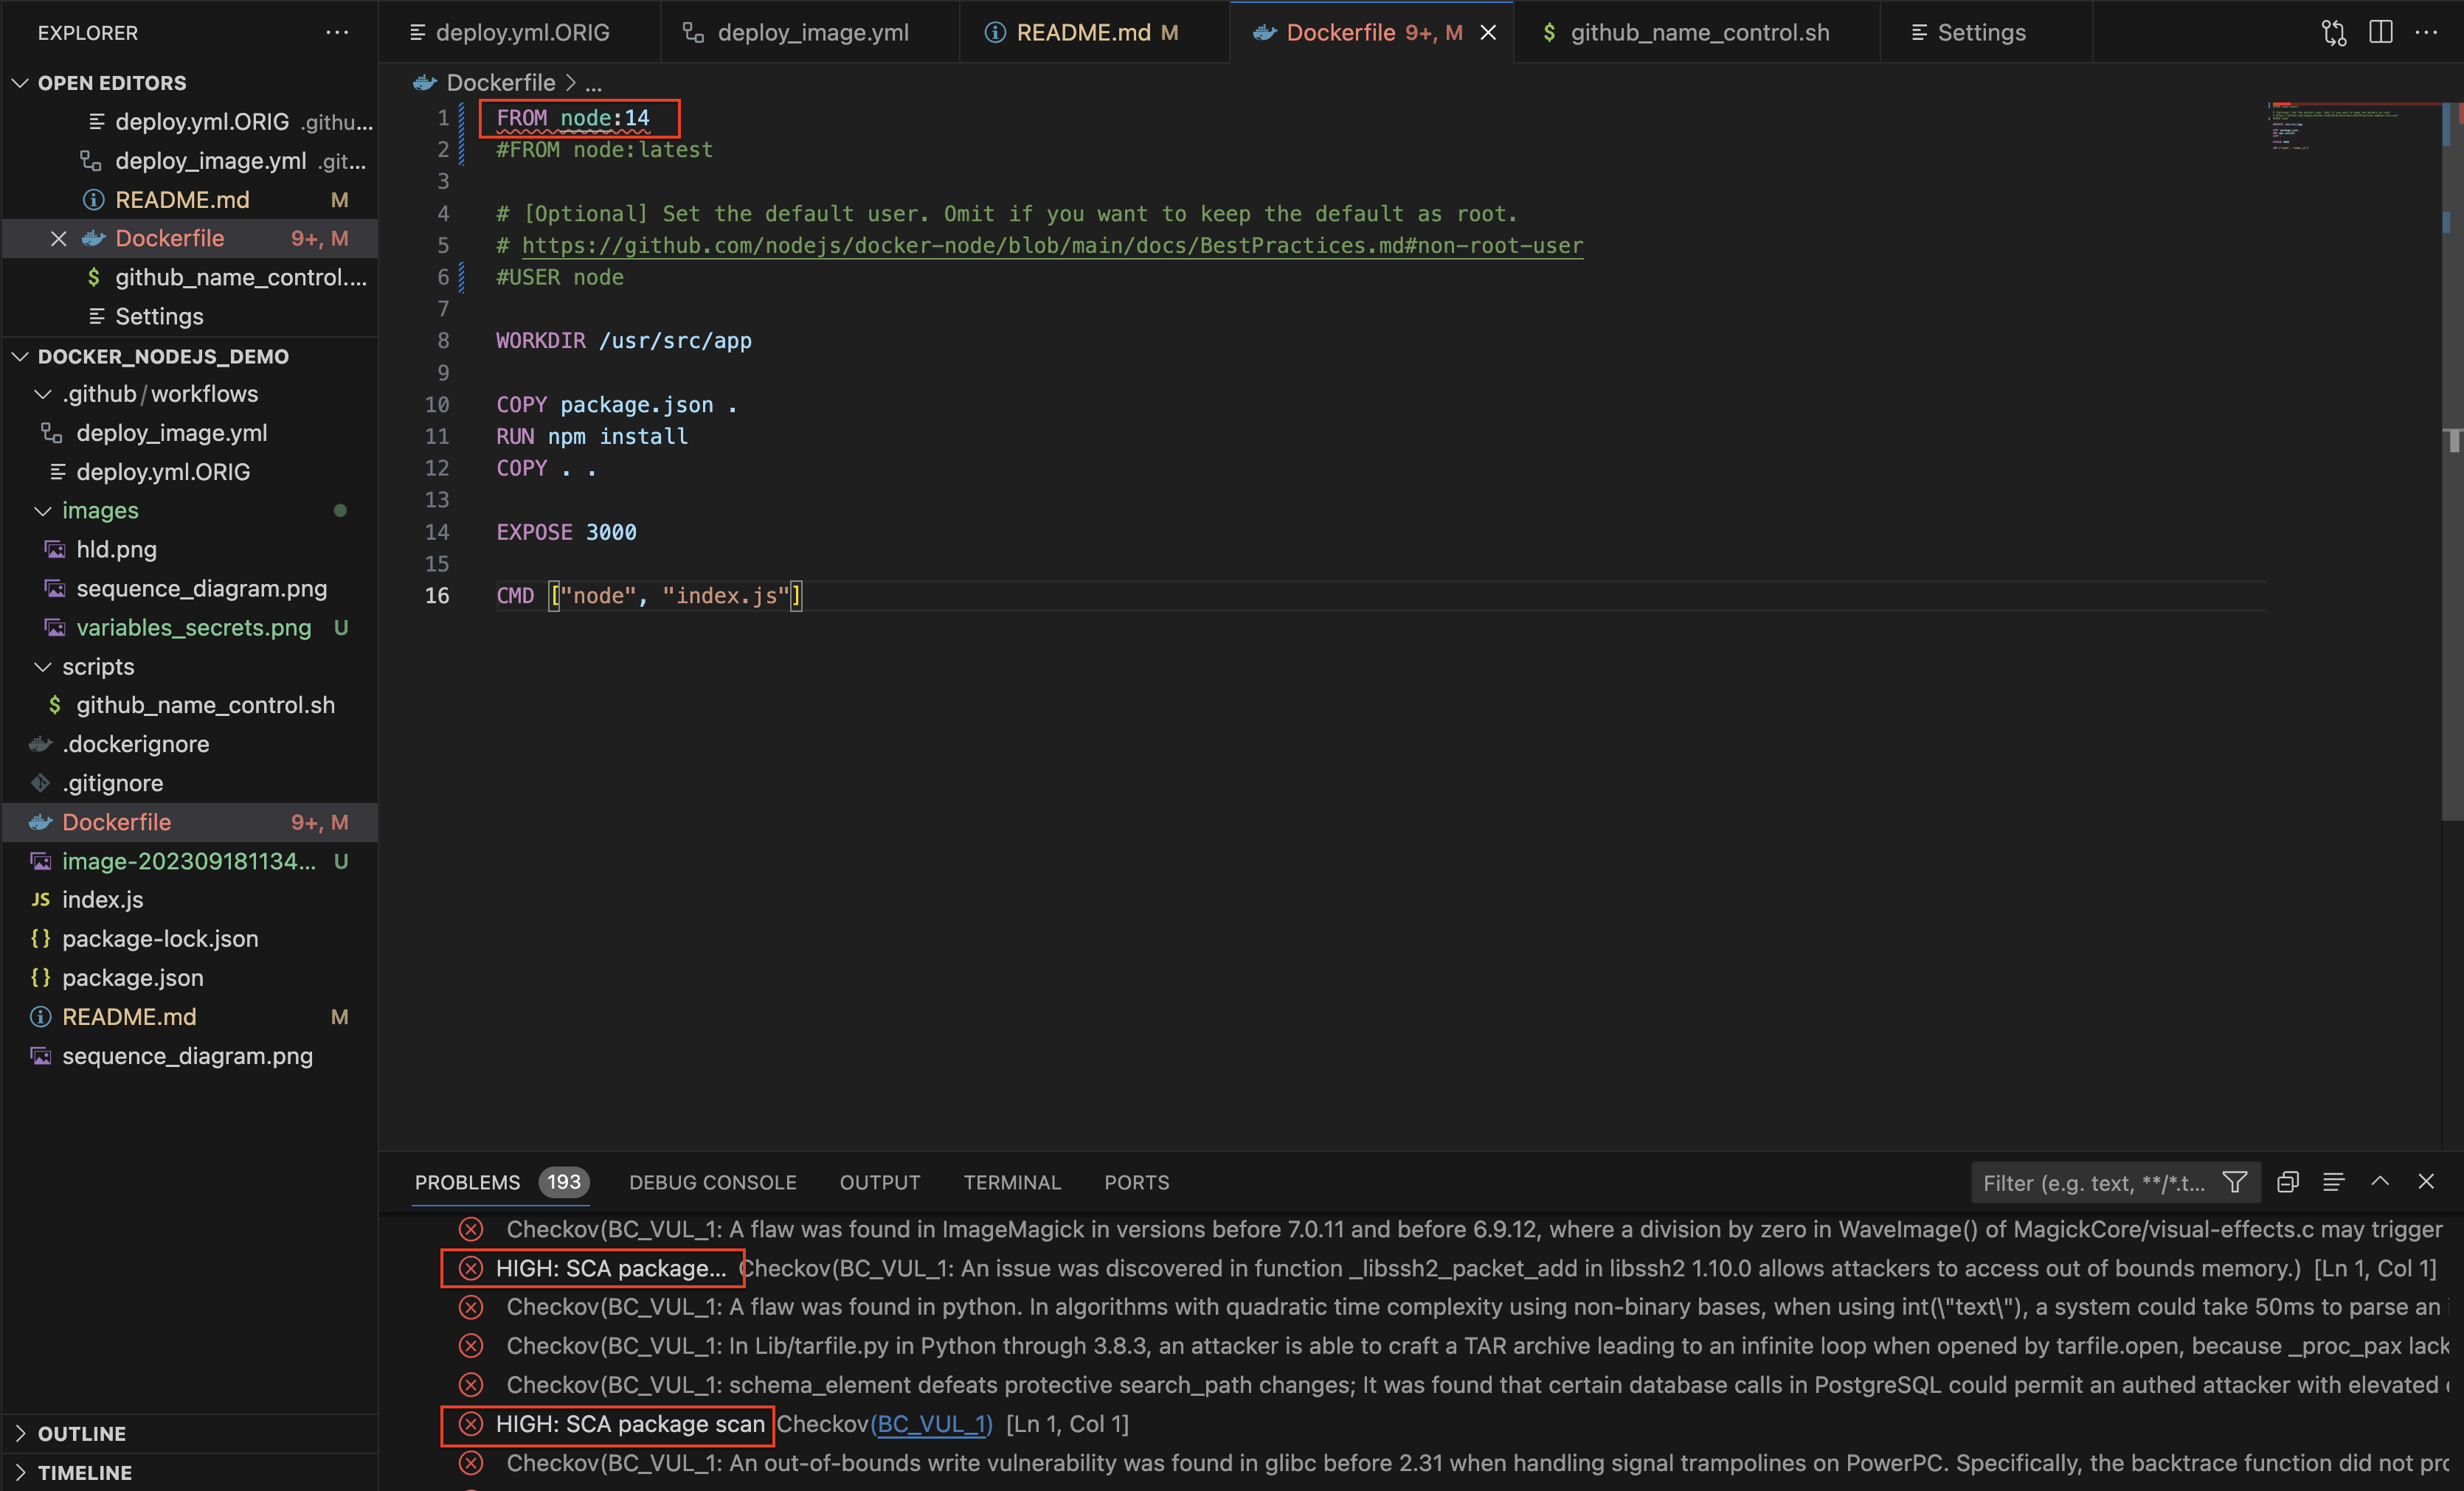The width and height of the screenshot is (2464, 1491).
Task: Click the Explorer views ellipsis icon
Action: 337,32
